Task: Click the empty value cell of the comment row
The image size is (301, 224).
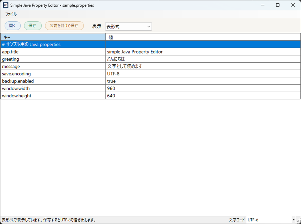Action: click(x=203, y=44)
